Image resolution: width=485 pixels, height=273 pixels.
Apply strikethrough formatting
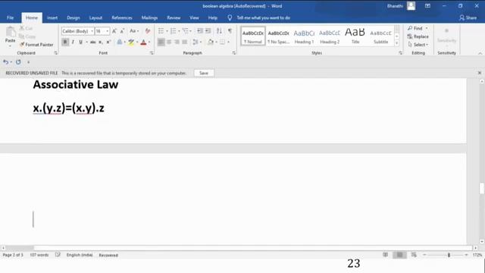point(92,42)
